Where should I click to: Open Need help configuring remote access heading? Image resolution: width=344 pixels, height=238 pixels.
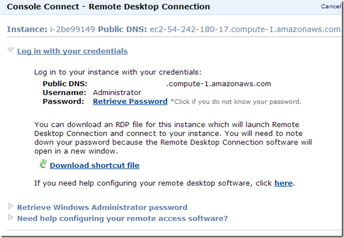(x=122, y=218)
